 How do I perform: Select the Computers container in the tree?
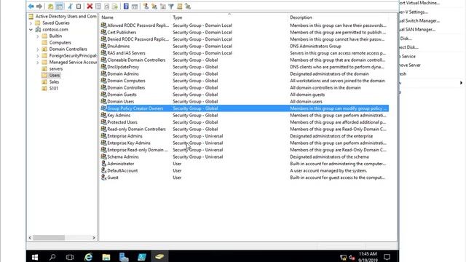[x=60, y=42]
